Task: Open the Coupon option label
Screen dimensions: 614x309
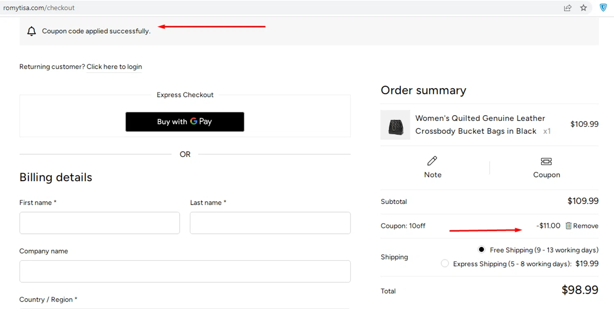Action: tap(546, 175)
